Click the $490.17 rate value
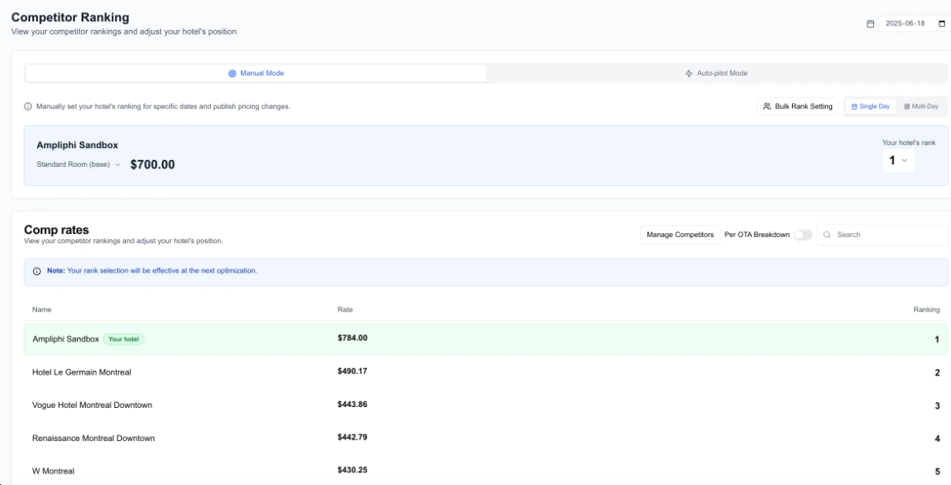The width and height of the screenshot is (951, 485). [353, 371]
